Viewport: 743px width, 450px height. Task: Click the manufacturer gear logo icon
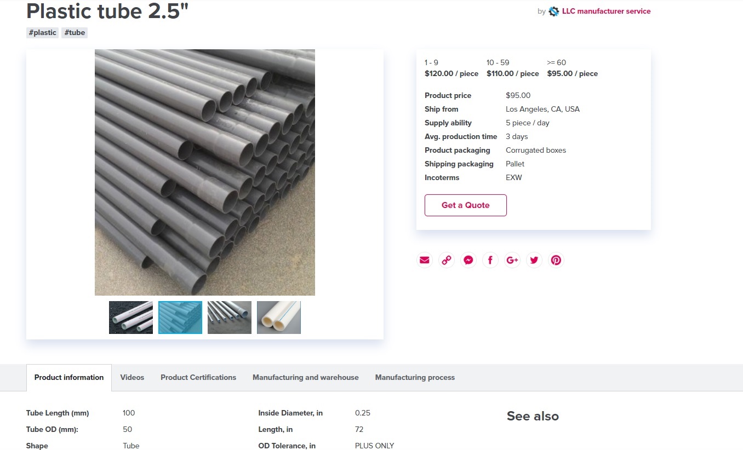(x=554, y=11)
